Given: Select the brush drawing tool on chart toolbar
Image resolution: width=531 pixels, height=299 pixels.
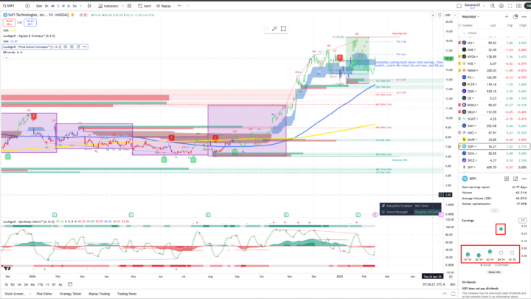Looking at the screenshot, I should (x=274, y=29).
